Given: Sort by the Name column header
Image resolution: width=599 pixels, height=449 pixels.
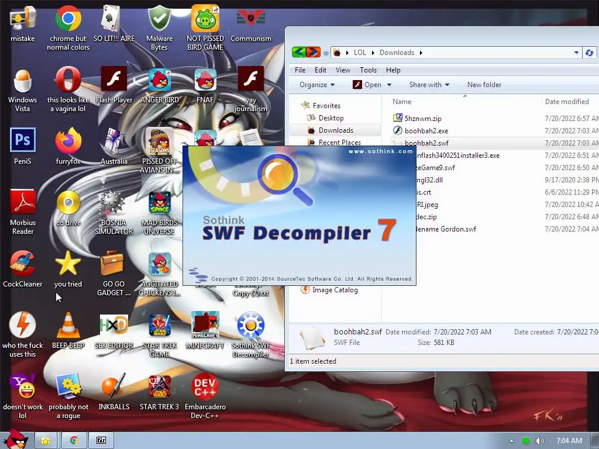Looking at the screenshot, I should coord(464,102).
